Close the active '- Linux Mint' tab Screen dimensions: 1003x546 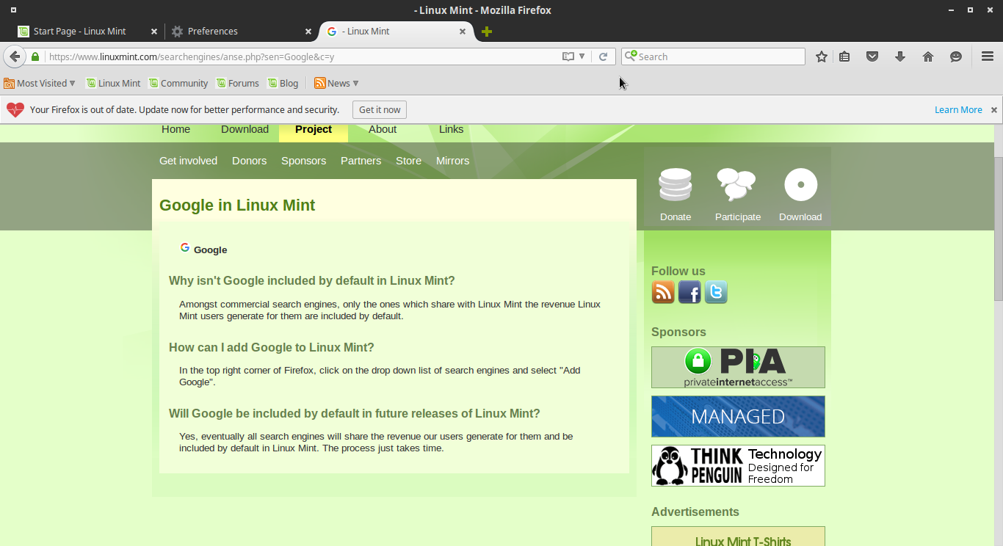click(463, 32)
